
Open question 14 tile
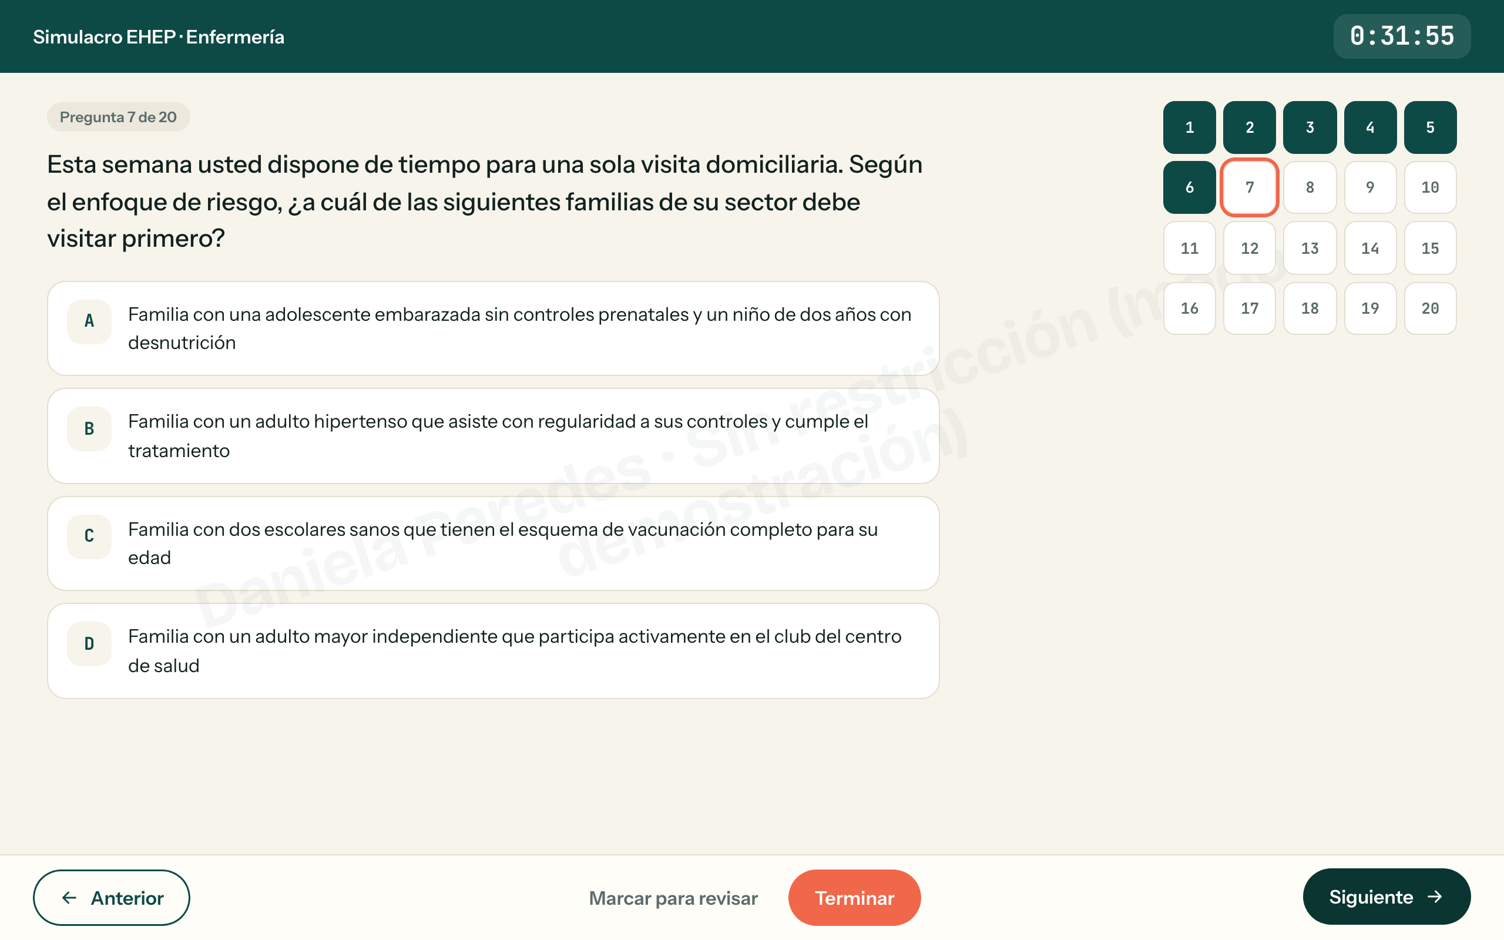click(x=1370, y=248)
